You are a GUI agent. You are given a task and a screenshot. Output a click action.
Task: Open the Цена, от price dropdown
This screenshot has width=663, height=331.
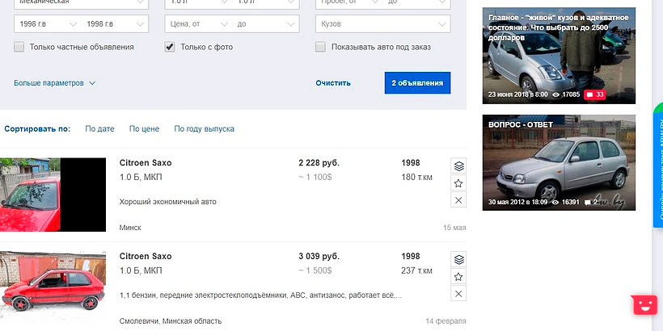197,24
